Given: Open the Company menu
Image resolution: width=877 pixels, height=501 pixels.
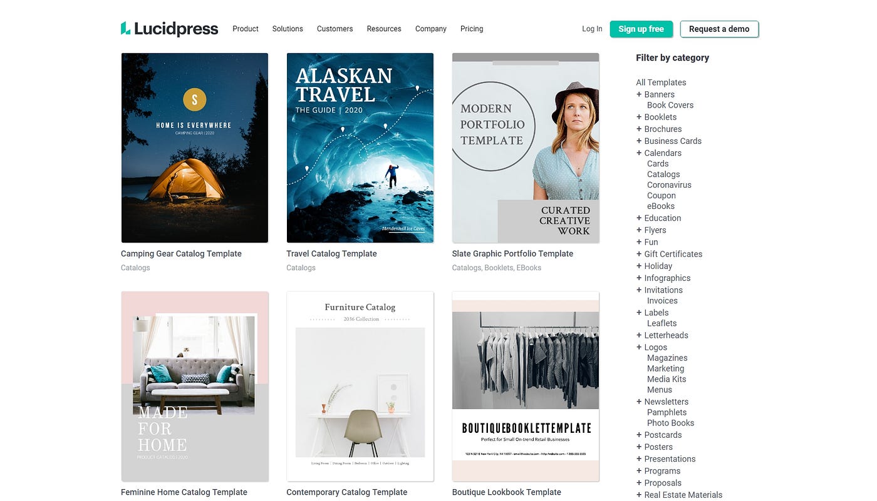Looking at the screenshot, I should pos(431,29).
